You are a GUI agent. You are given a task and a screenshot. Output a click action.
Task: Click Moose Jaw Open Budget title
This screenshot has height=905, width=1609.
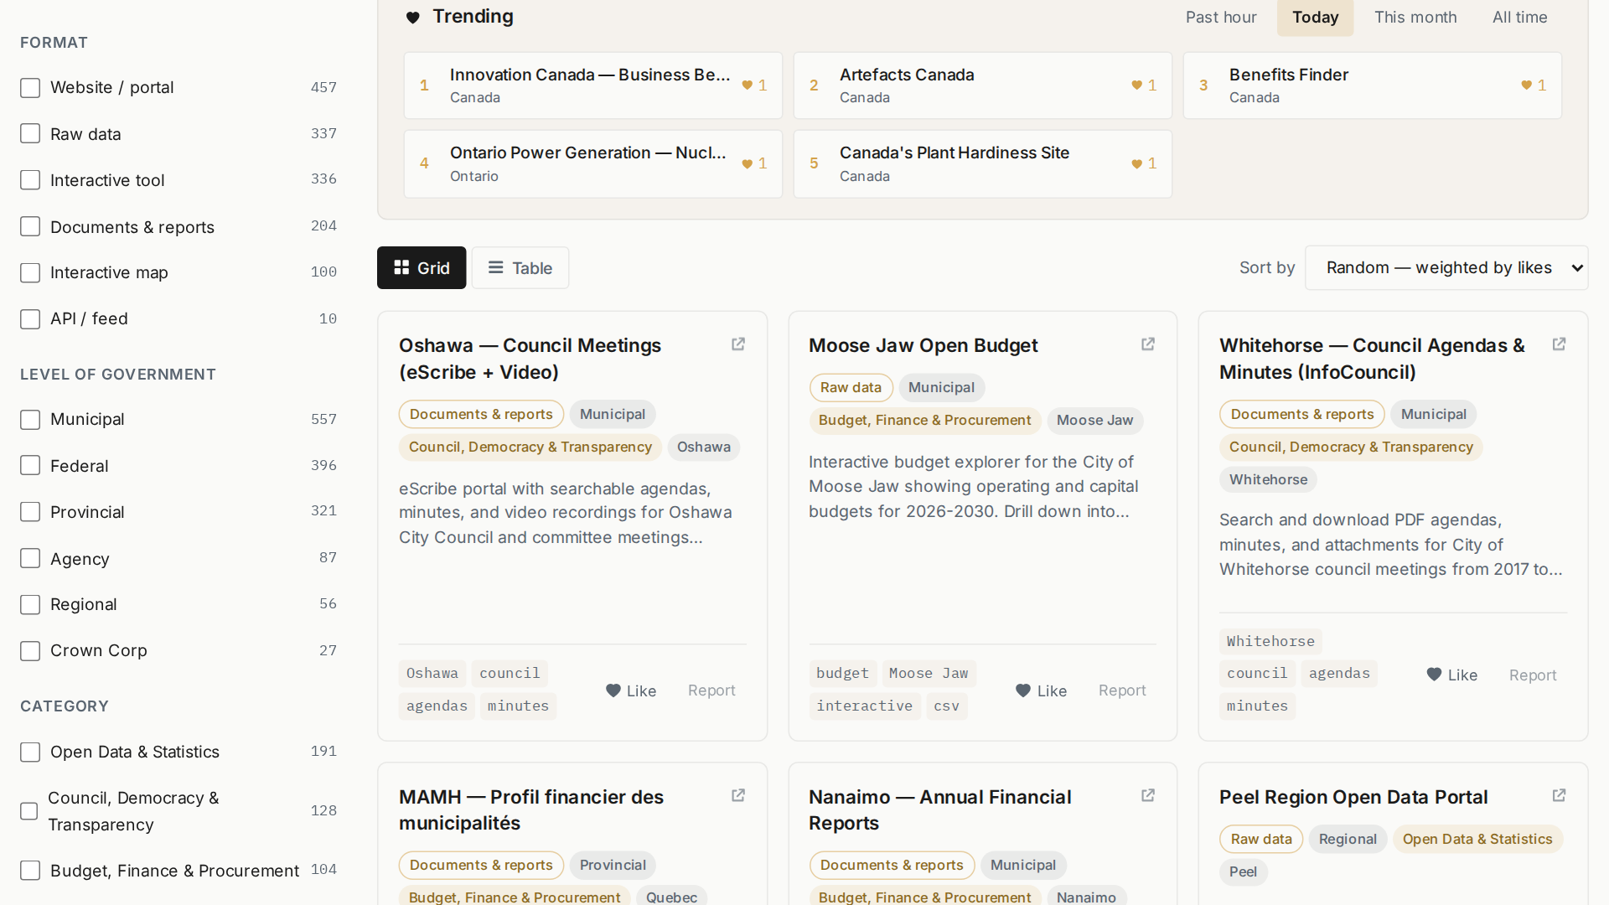(x=923, y=345)
